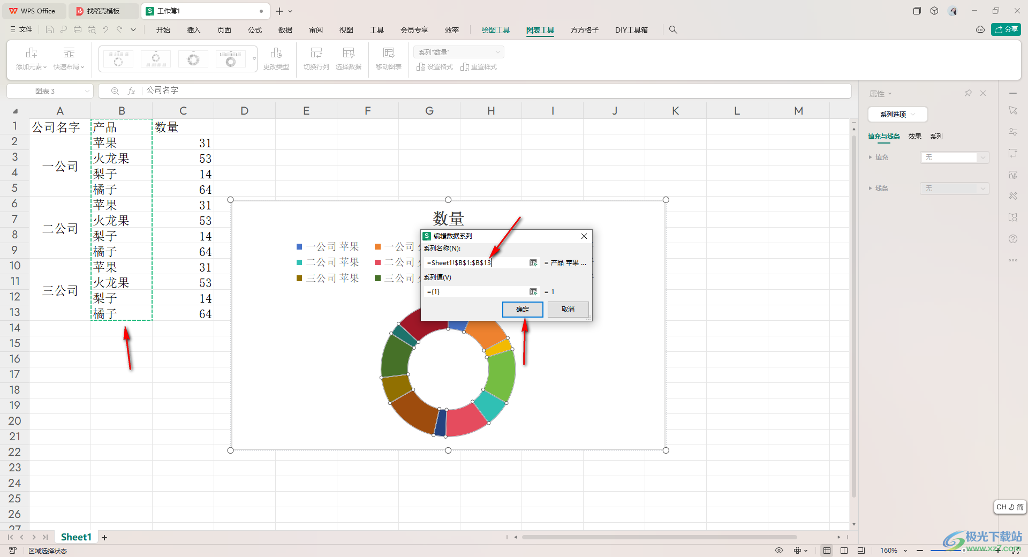Screen dimensions: 1028x557
Task: Click the eye reading-mode icon in status bar
Action: (x=779, y=551)
